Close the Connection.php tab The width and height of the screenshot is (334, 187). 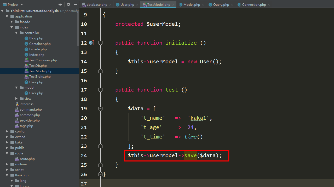(269, 5)
